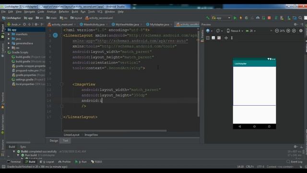The height and width of the screenshot is (173, 307).
Task: Open the TODO tool window button
Action: pos(96,162)
